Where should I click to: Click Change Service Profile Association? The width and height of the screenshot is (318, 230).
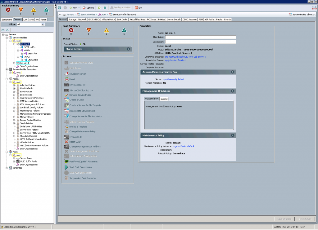click(86, 117)
